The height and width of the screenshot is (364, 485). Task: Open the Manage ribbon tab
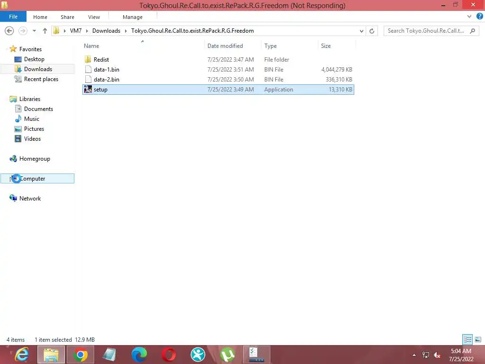[133, 17]
